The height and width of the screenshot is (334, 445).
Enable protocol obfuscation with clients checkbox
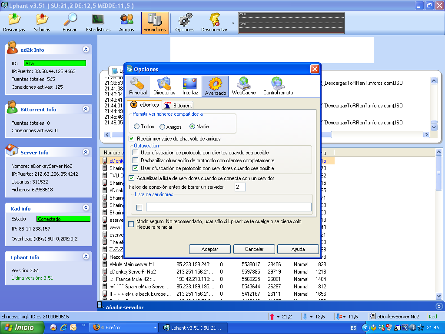[x=136, y=153]
